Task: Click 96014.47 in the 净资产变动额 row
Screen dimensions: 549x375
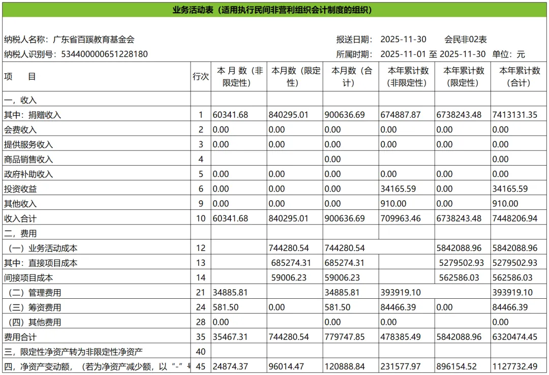Action: point(286,366)
